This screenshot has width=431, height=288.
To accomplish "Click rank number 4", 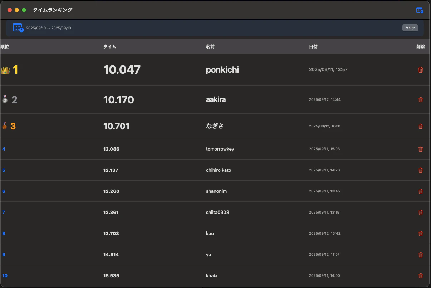I will (4, 149).
